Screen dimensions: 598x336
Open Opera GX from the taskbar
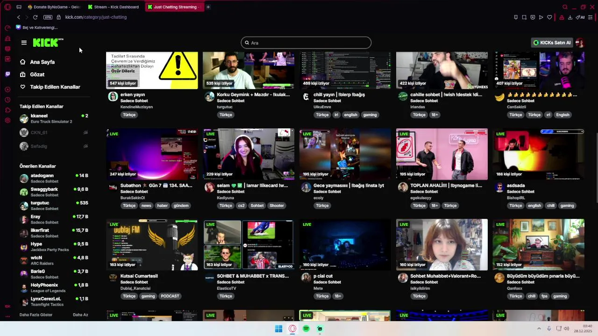[292, 329]
